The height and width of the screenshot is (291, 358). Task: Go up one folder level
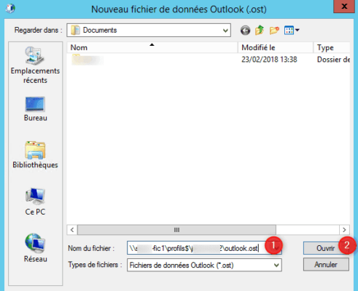click(x=260, y=30)
